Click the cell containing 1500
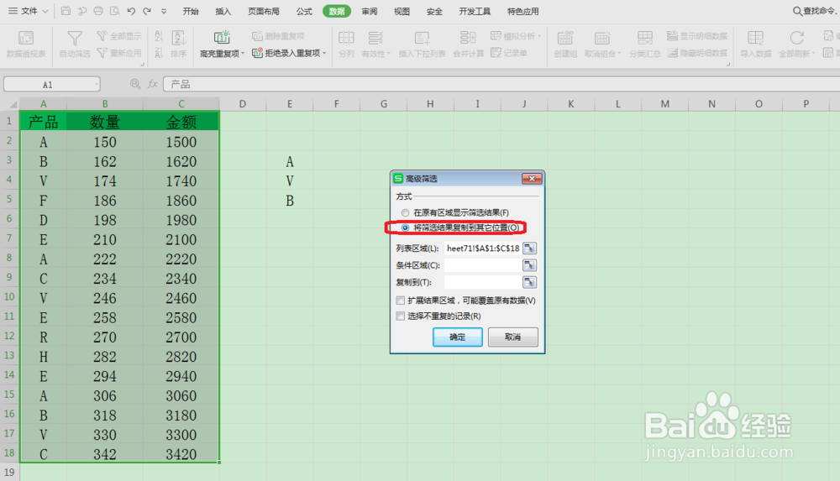Screen dimensions: 840x481 click(x=181, y=142)
